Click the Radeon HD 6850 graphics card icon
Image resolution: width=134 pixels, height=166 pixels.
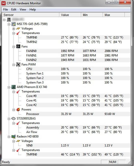tap(14, 136)
